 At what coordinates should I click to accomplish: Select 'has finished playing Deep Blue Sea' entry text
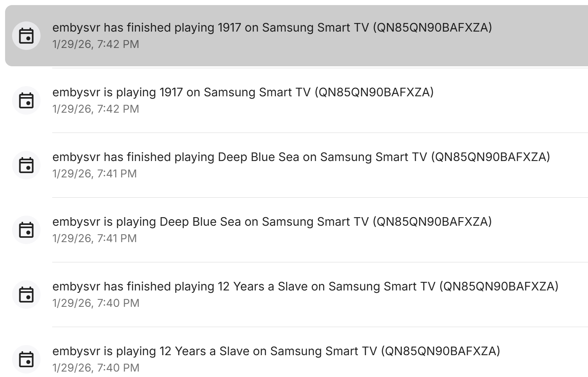click(x=301, y=157)
